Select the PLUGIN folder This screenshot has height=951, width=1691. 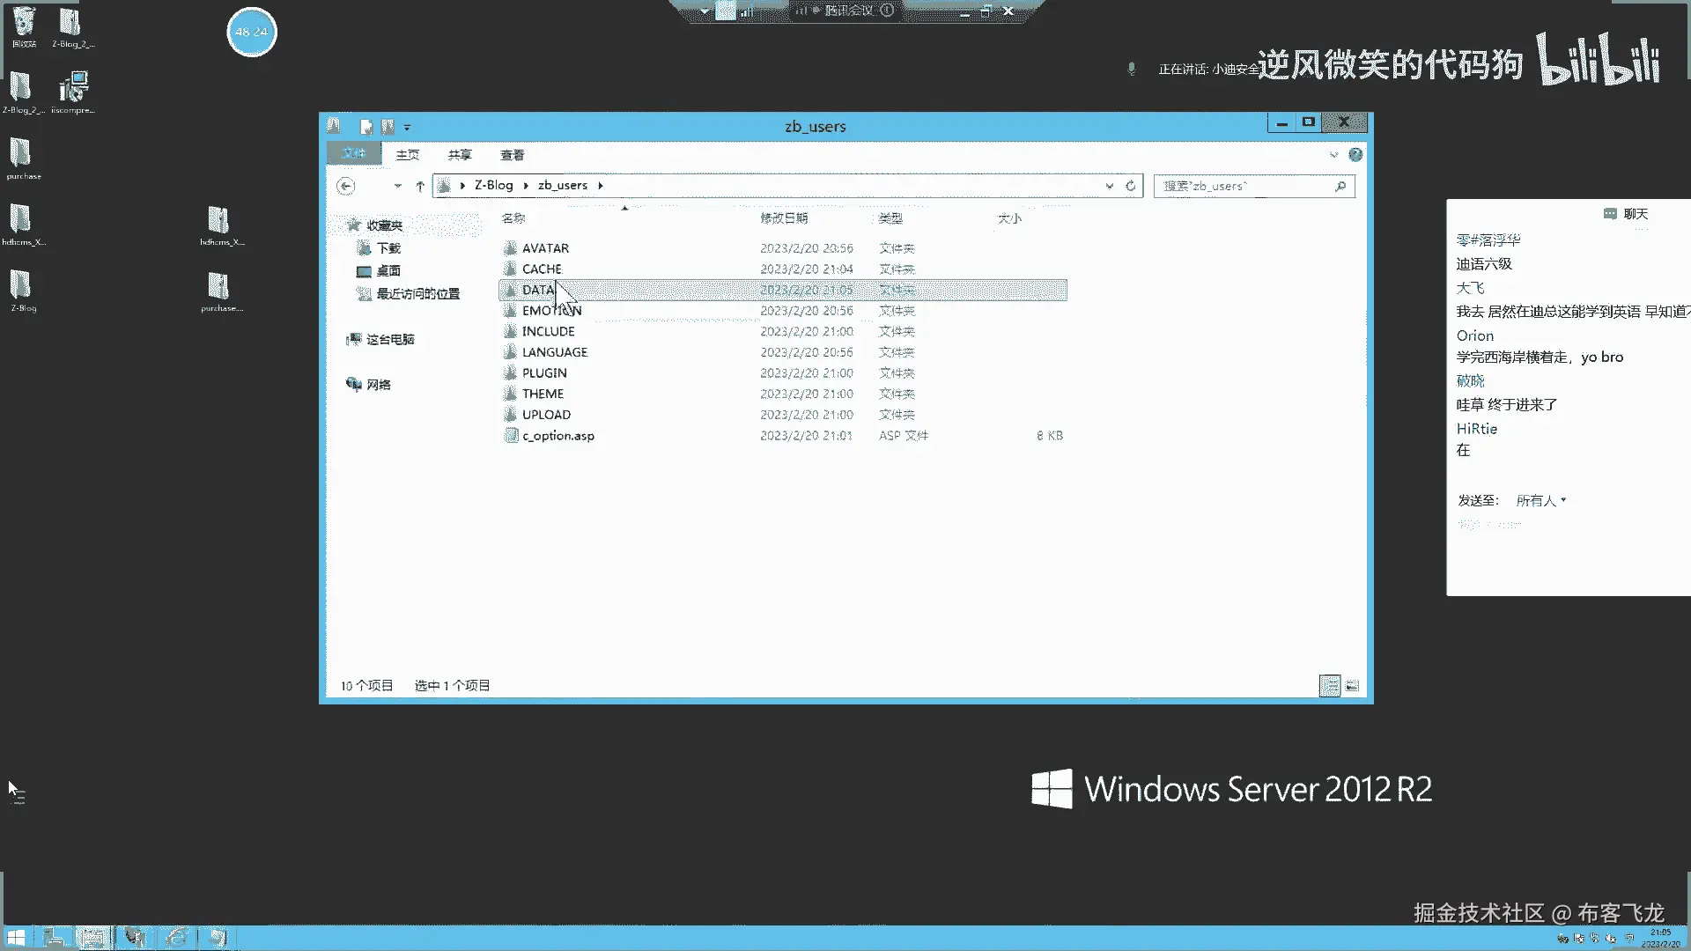point(544,372)
